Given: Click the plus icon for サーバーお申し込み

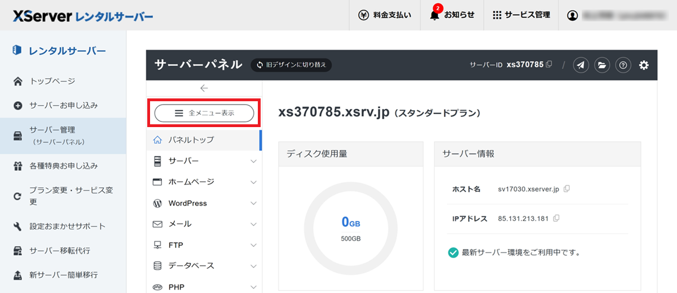Looking at the screenshot, I should coord(17,105).
